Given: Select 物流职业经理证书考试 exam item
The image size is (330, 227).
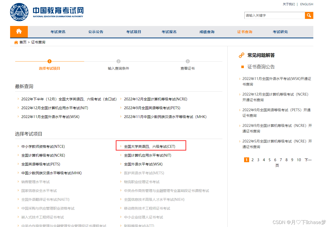Looking at the screenshot, I should pyautogui.click(x=142, y=182).
